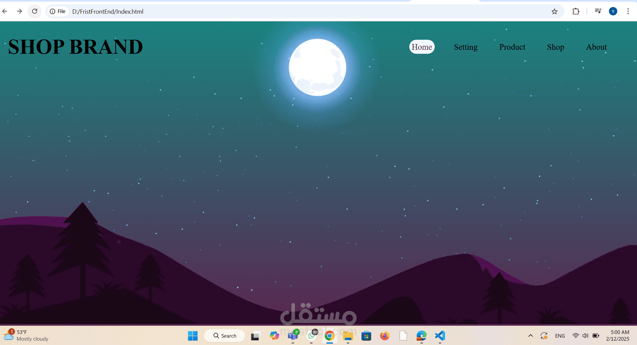Check the battery status icon
The image size is (637, 345).
596,336
